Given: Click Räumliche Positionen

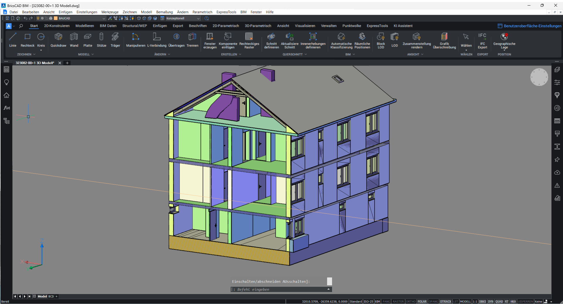Looking at the screenshot, I should pos(362,40).
